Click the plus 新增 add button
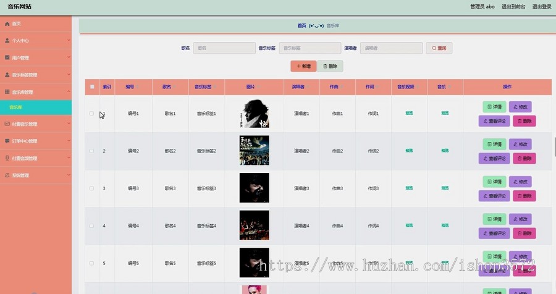The height and width of the screenshot is (294, 556). click(x=303, y=66)
